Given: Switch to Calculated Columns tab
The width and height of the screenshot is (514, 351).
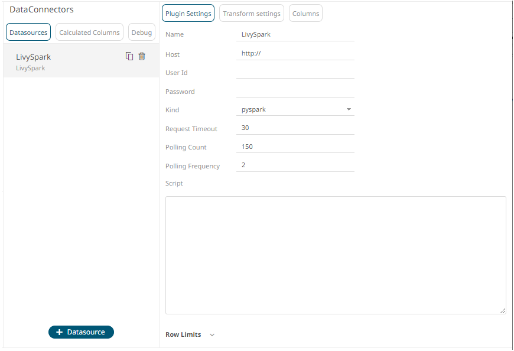Looking at the screenshot, I should tap(89, 32).
